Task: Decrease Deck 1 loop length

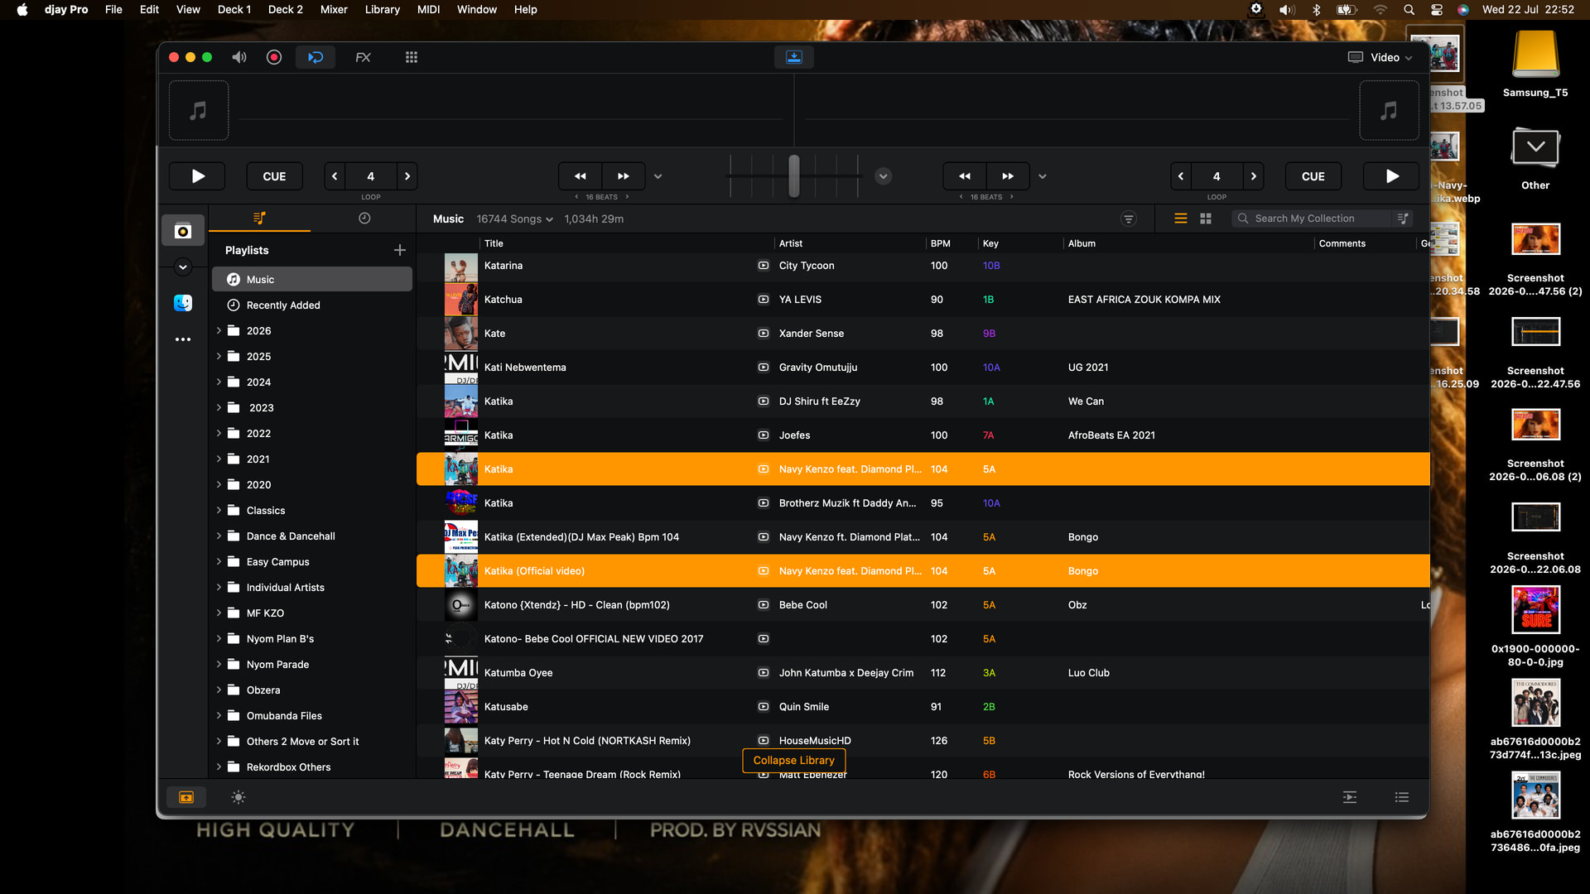Action: tap(335, 176)
